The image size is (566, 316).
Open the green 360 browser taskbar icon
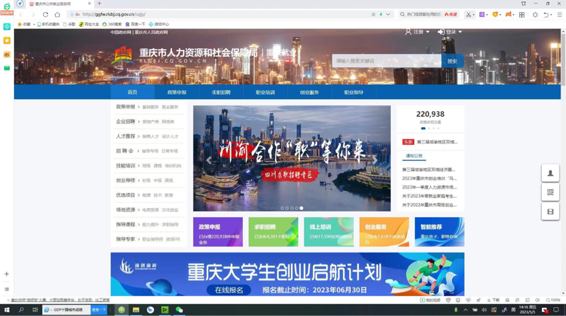(121, 310)
